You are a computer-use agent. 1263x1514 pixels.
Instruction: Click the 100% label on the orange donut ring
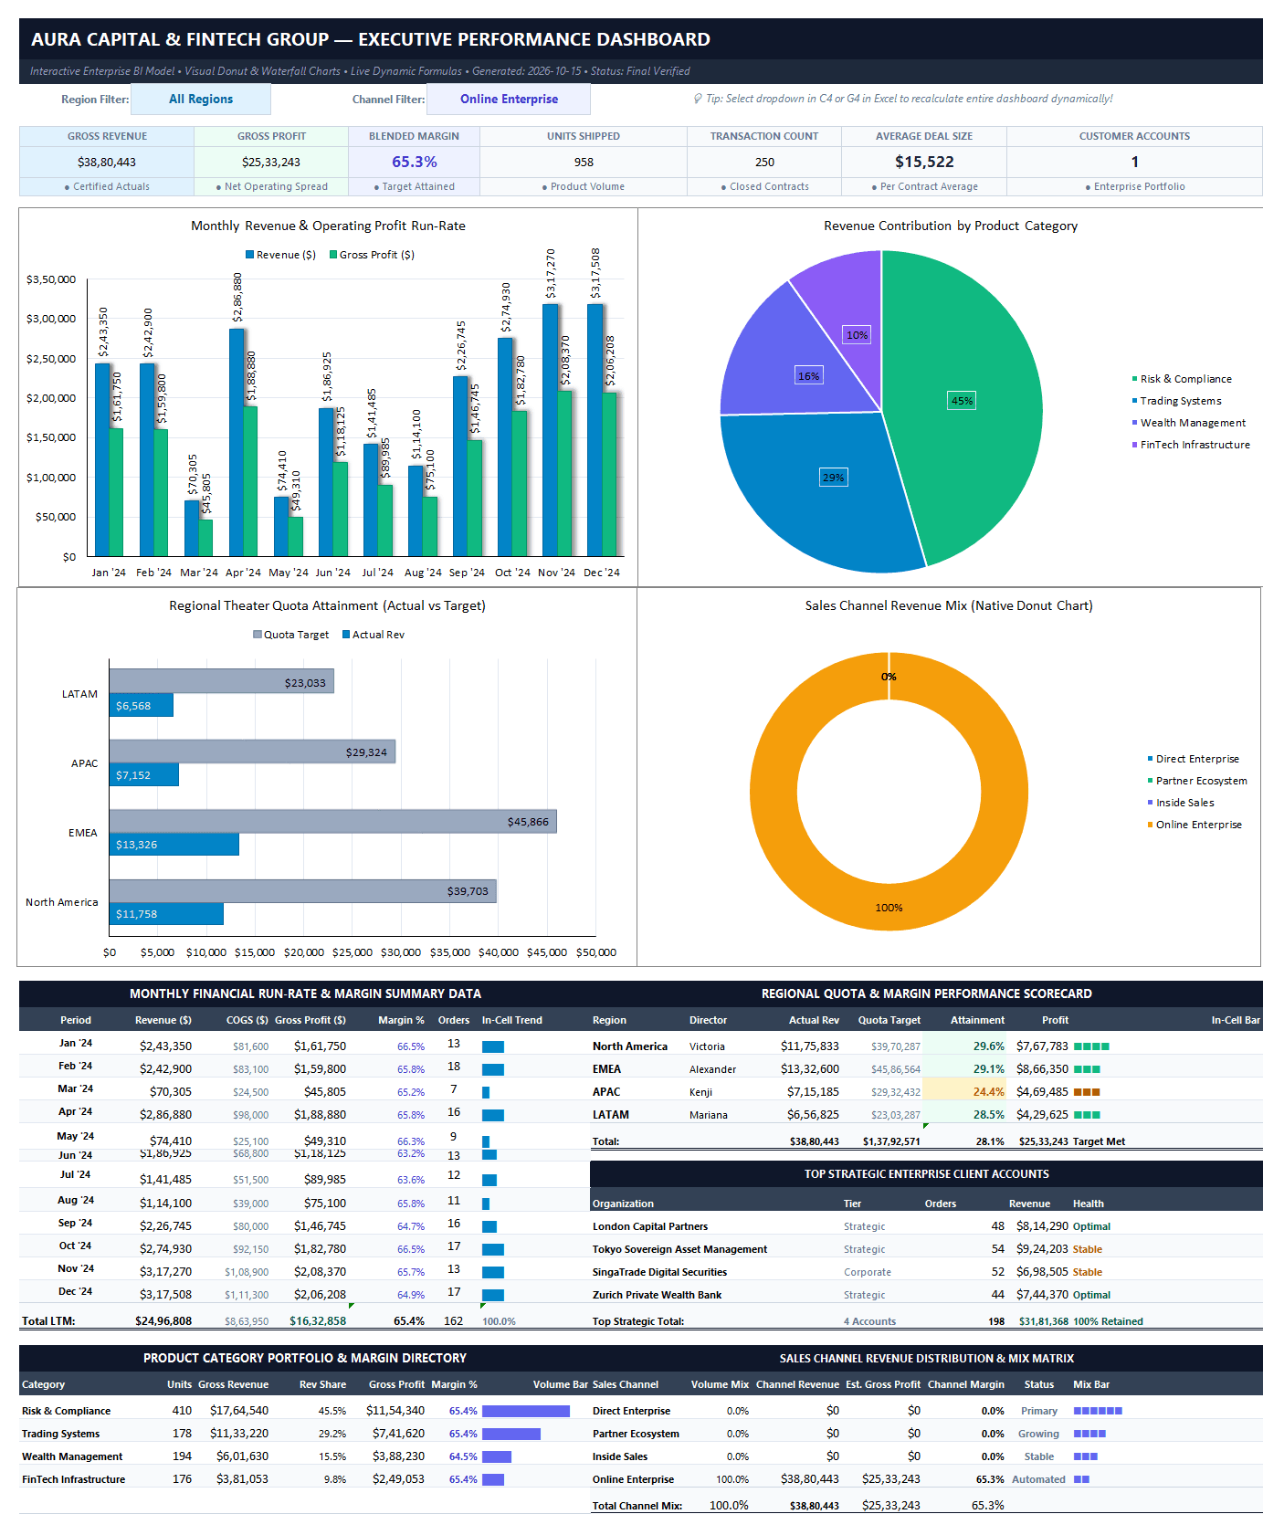(889, 908)
